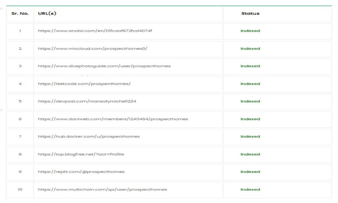Image resolution: width=338 pixels, height=203 pixels.
Task: Click the URL(s) column header
Action: 47,13
